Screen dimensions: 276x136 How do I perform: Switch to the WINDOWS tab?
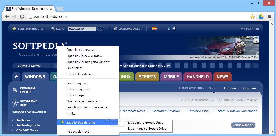click(35, 77)
